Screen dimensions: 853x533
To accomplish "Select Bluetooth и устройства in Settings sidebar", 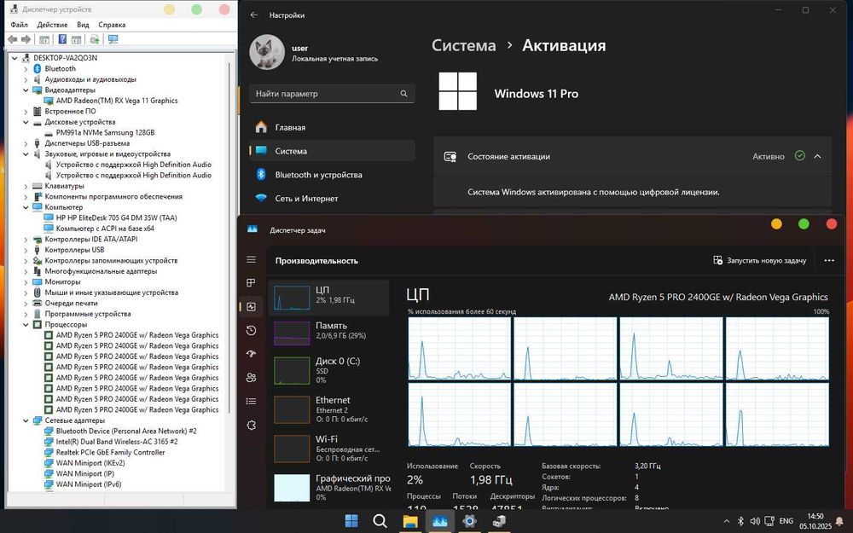I will (332, 175).
